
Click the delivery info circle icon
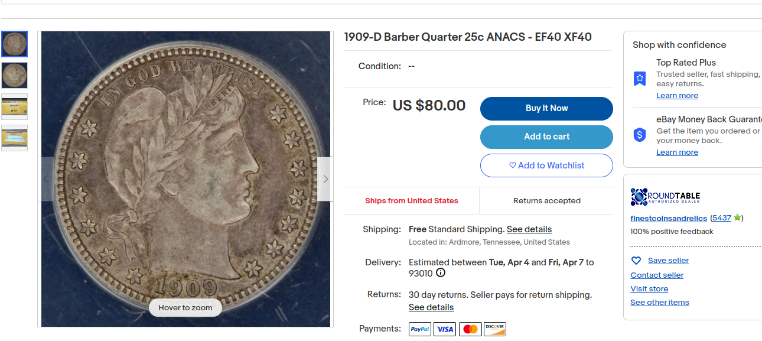coord(441,273)
